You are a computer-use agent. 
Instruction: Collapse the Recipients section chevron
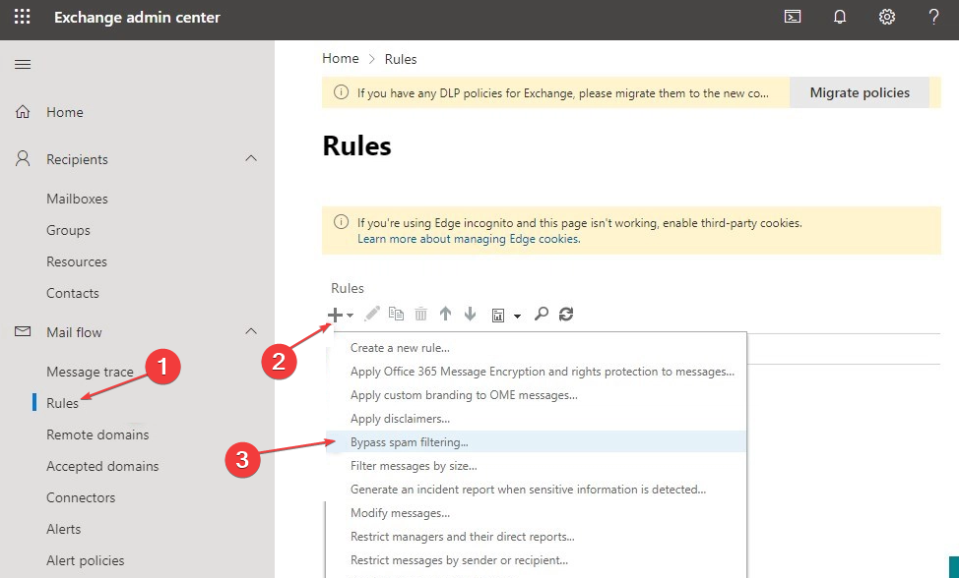[x=251, y=158]
